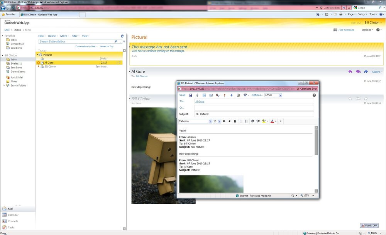Open the IE RSS feeds icon
Screen dimensions: 386x235
coord(327,14)
